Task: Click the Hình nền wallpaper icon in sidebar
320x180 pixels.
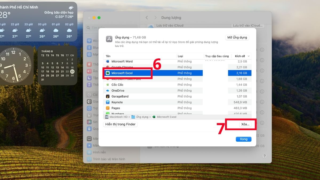Action: pyautogui.click(x=89, y=152)
